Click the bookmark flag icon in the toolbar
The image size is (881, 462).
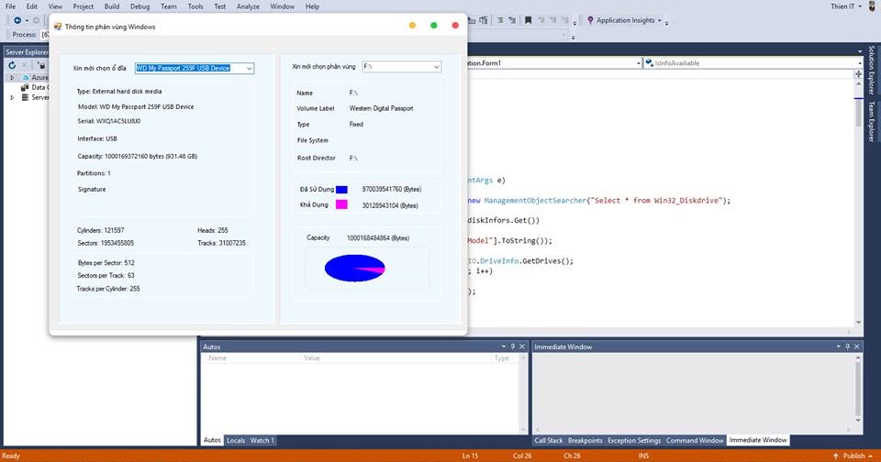point(528,20)
